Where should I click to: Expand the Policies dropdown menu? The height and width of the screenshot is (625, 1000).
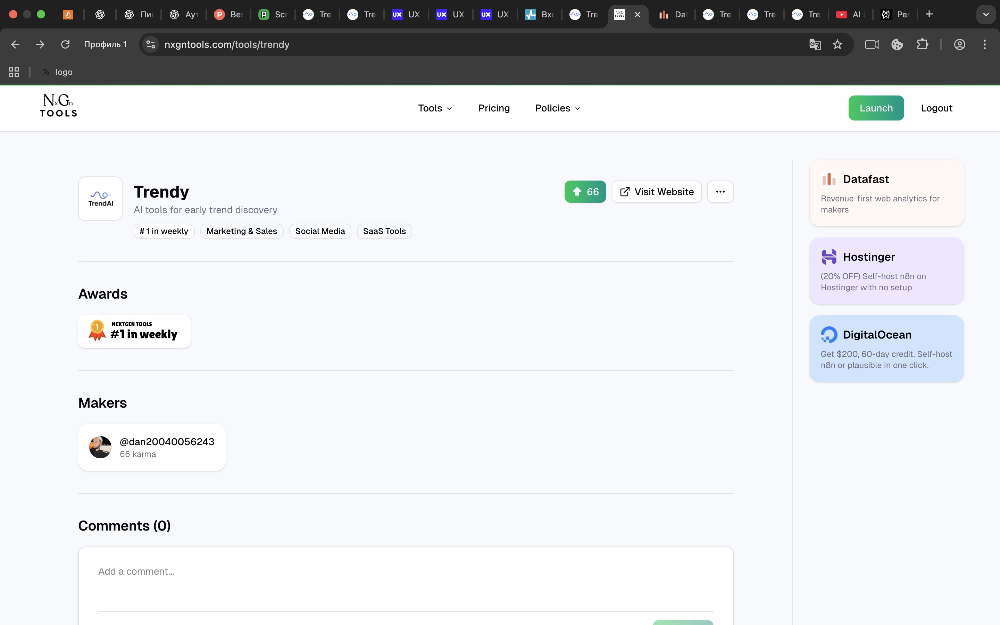(x=557, y=108)
